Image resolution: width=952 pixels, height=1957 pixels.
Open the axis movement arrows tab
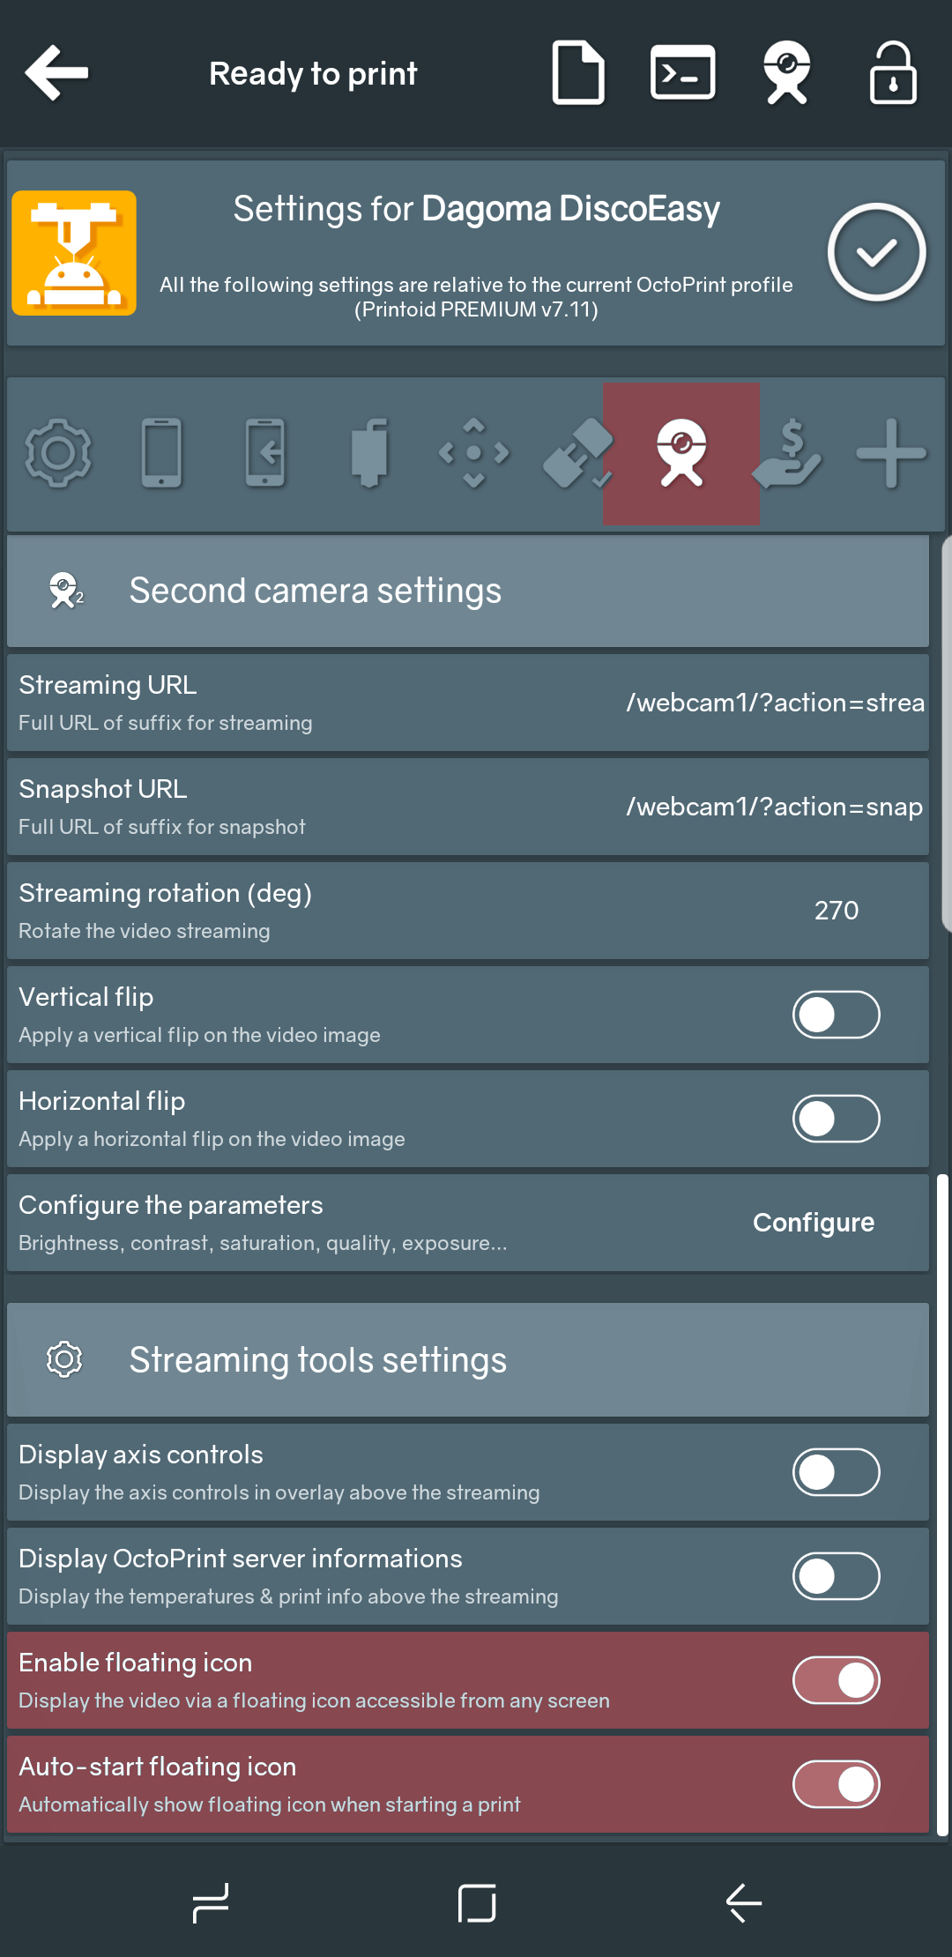point(474,453)
